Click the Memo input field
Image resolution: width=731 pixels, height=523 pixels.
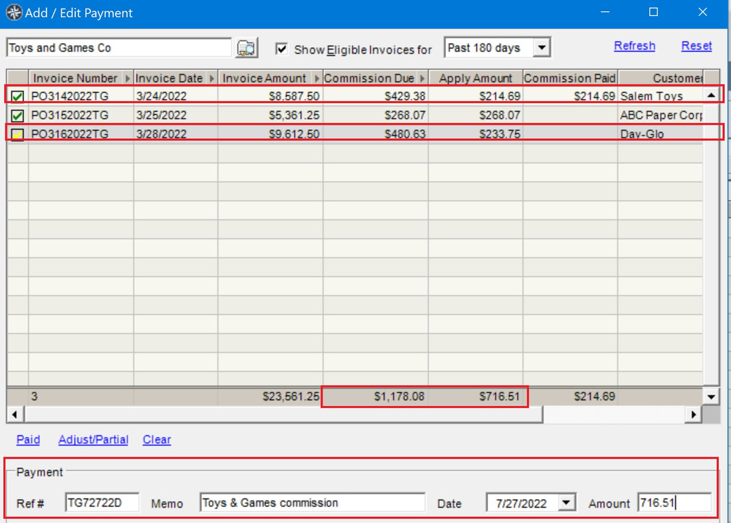(312, 502)
